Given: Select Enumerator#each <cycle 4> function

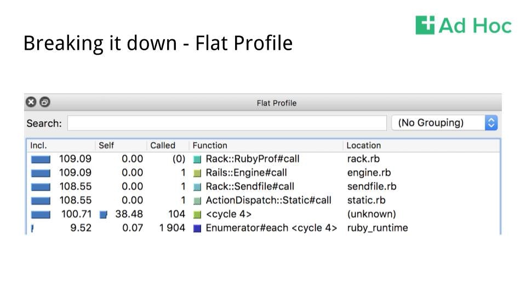Looking at the screenshot, I should pos(271,228).
